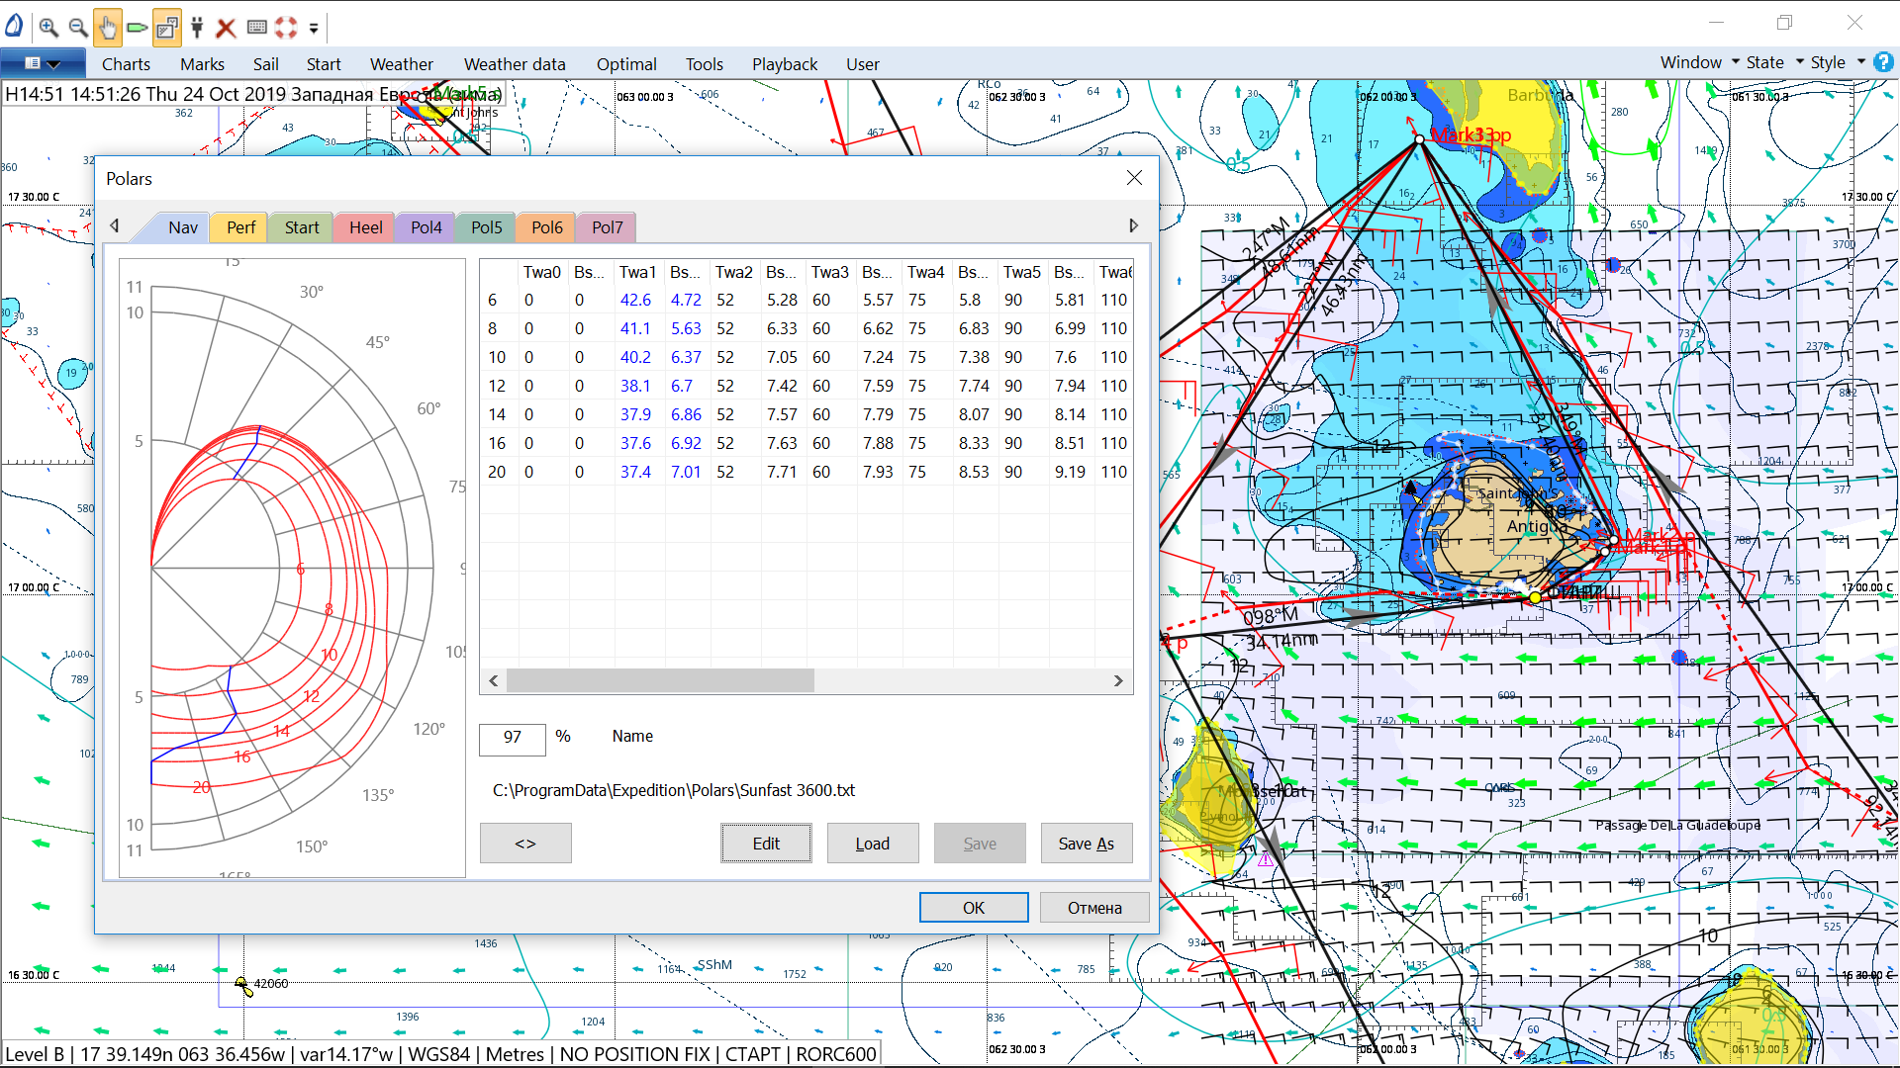Click the right arrow expander in Polars tabs
Screen dimensions: 1900x1068
[x=1134, y=226]
